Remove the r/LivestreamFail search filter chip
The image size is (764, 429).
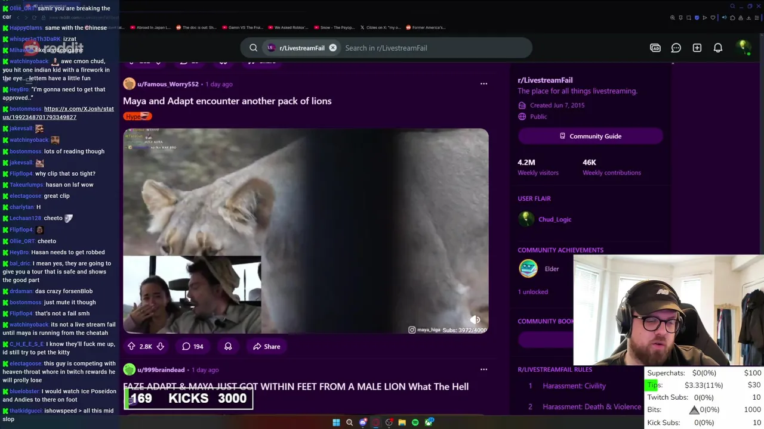[333, 48]
